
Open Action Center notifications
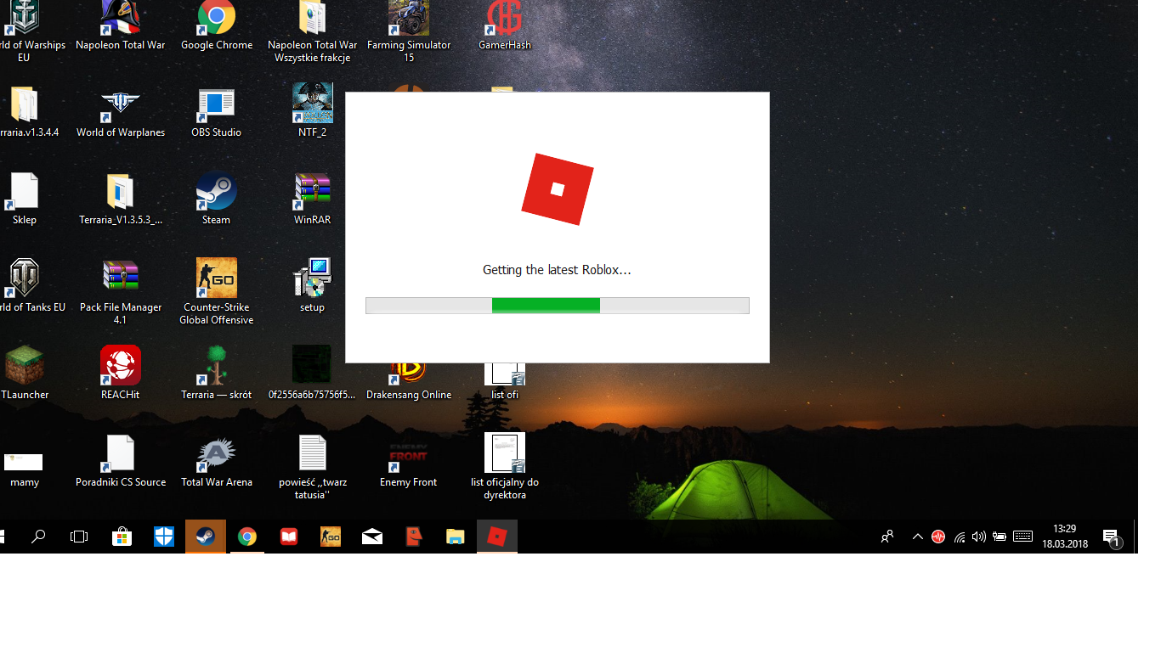click(x=1111, y=537)
